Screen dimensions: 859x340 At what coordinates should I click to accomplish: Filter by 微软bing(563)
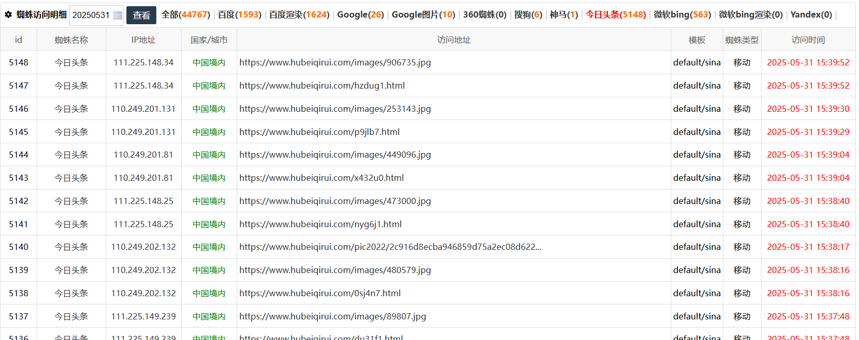[x=683, y=15]
